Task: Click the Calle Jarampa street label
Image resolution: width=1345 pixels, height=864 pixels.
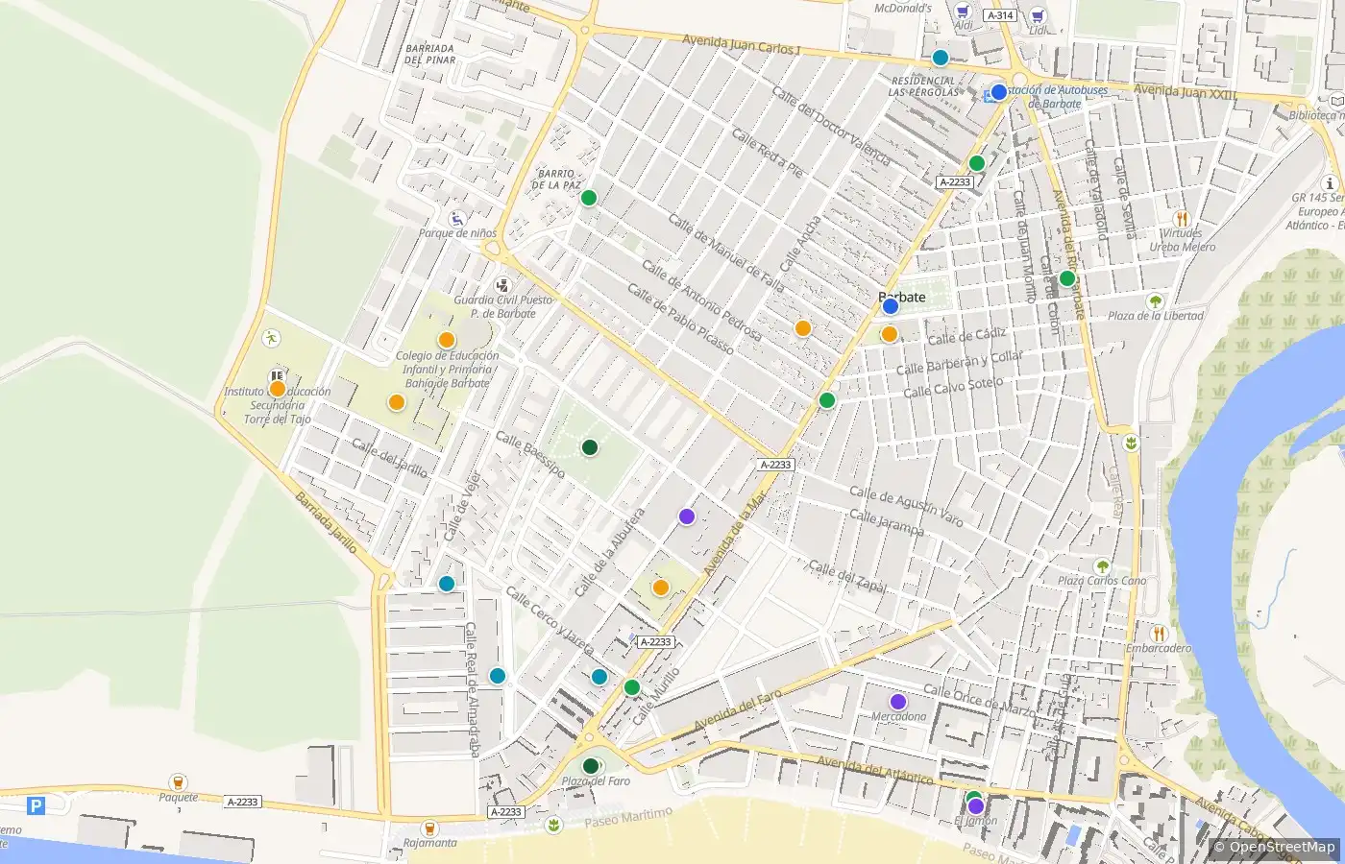Action: tap(886, 523)
